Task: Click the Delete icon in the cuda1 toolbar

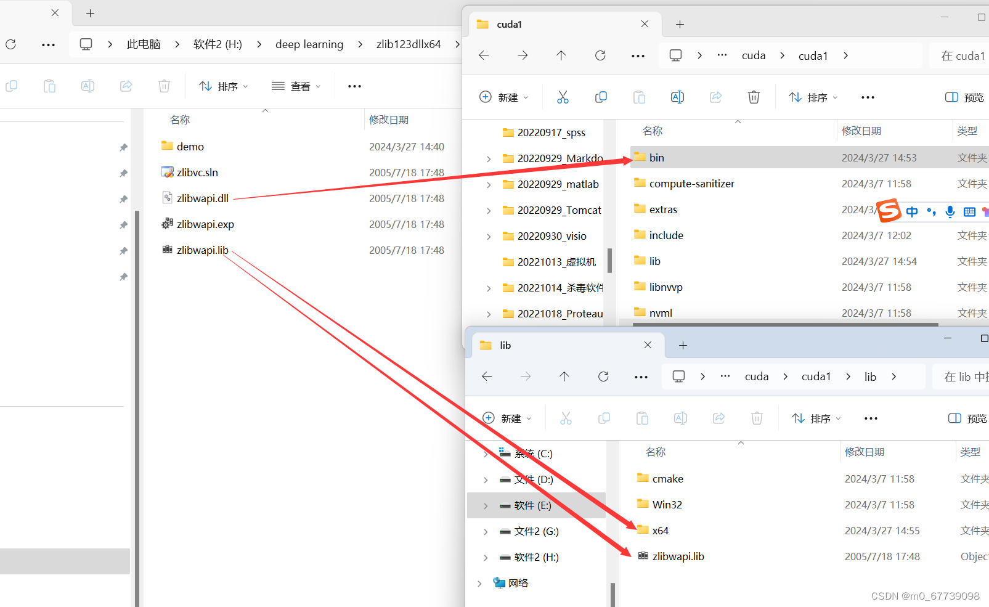Action: pos(753,97)
